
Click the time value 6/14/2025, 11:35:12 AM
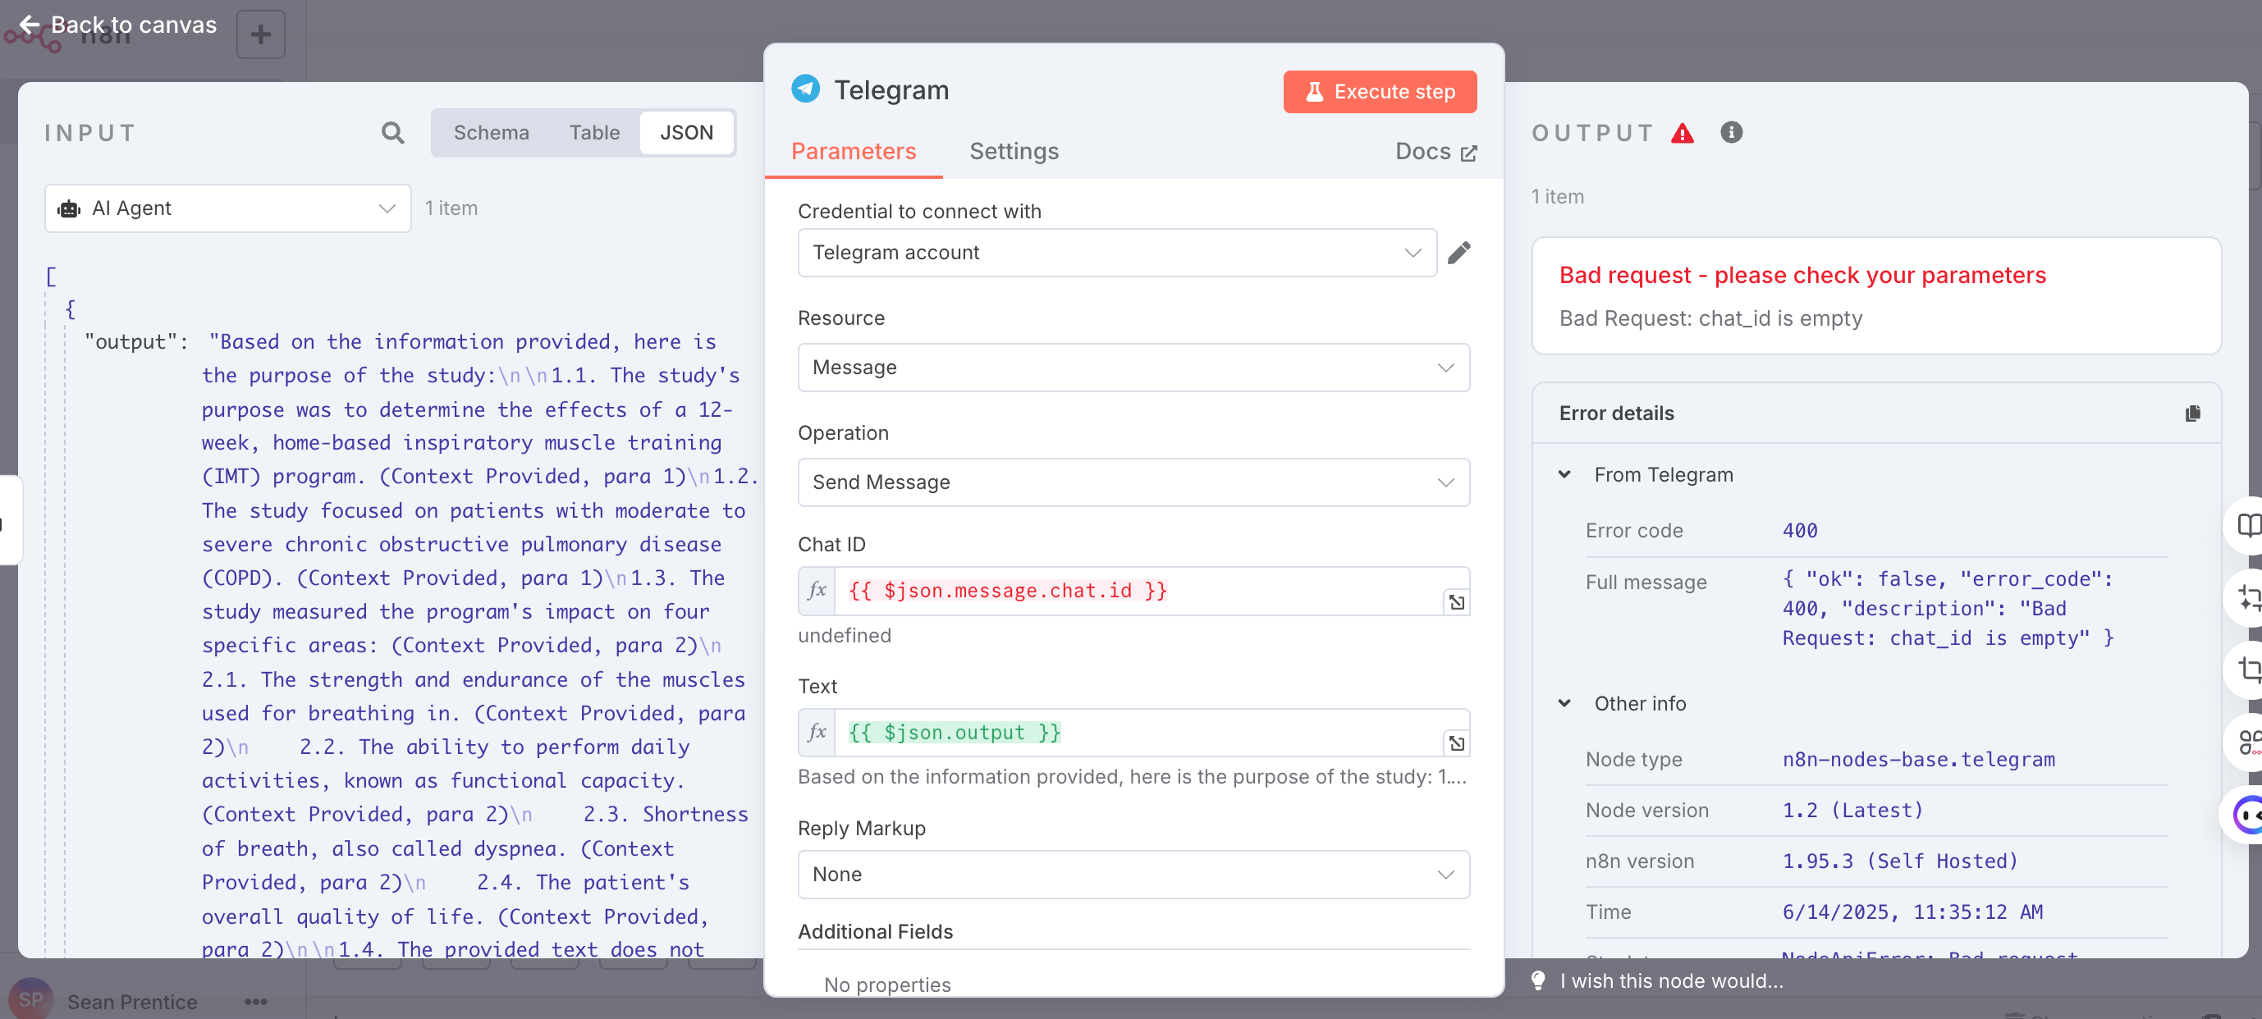coord(1912,913)
